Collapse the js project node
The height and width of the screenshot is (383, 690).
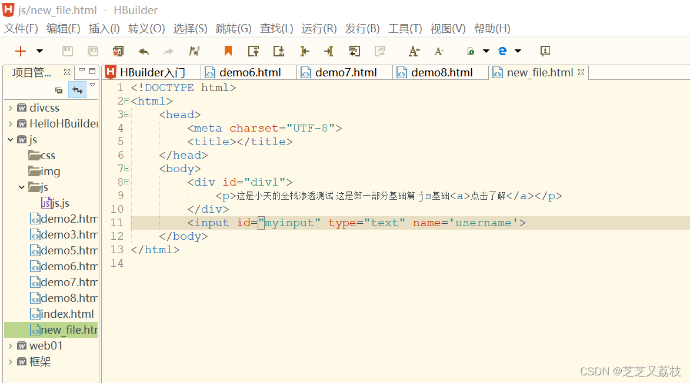[10, 140]
